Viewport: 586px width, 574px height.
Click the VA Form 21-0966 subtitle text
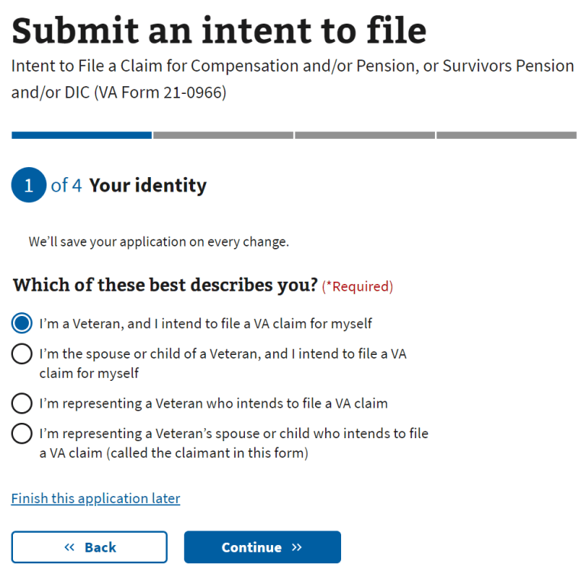coord(292,79)
